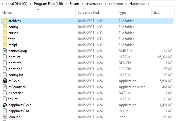
Task: Click the boot.hg3 file icon
Action: pyautogui.click(x=5, y=69)
